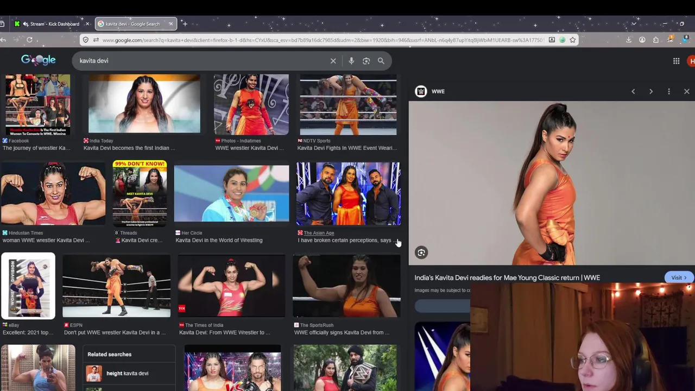Select Threads '99% don't know' thumbnail
Image resolution: width=695 pixels, height=391 pixels.
(140, 193)
